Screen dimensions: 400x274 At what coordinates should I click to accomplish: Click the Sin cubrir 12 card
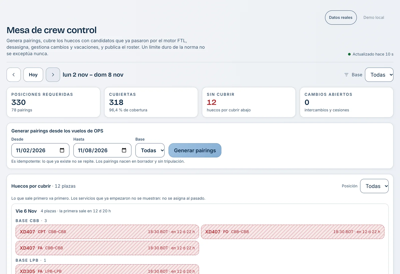click(x=249, y=102)
